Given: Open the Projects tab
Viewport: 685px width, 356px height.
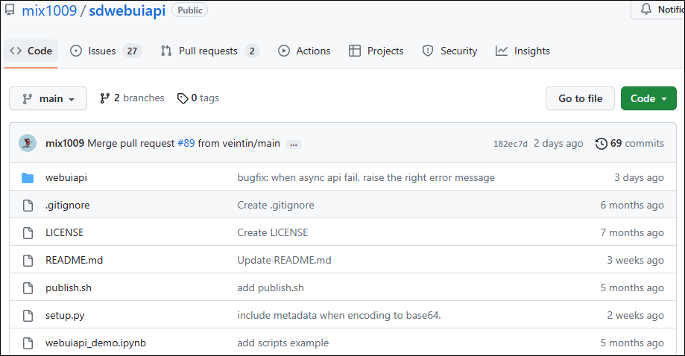Looking at the screenshot, I should (x=376, y=51).
